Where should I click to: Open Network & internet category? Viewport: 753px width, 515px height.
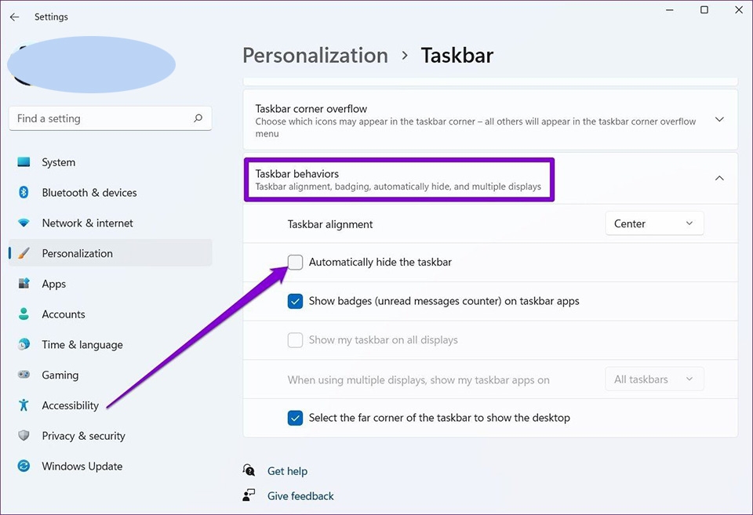pos(110,223)
